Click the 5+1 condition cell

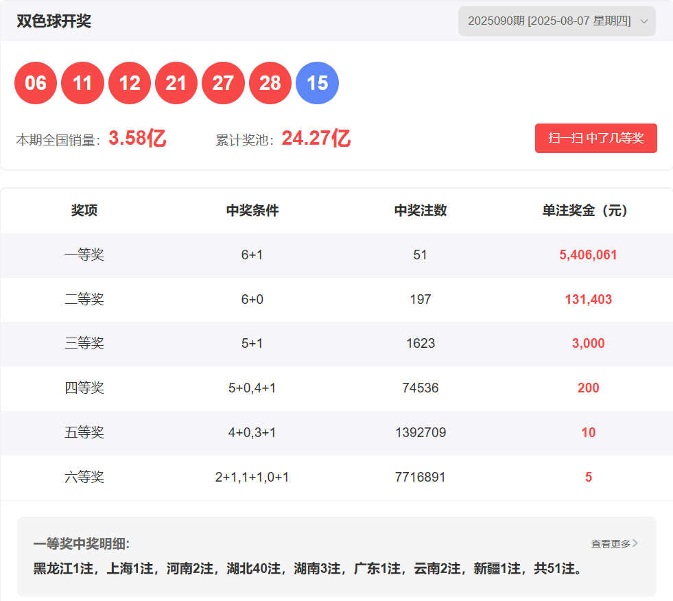252,344
